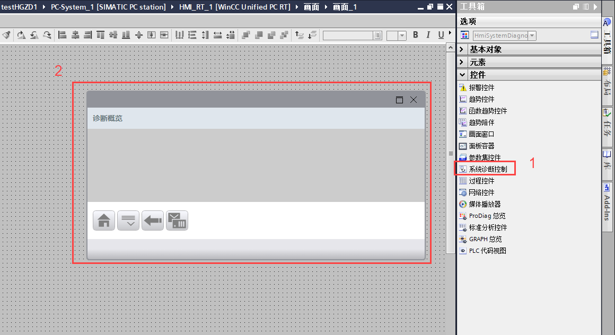Select the 网络控件 web control
Viewport: 615px width, 335px height.
click(x=481, y=192)
